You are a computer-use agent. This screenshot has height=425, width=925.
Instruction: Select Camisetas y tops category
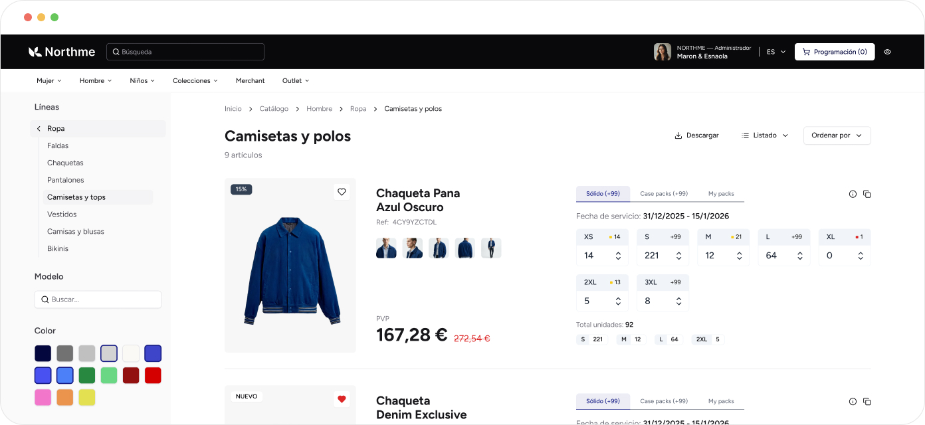click(x=98, y=197)
